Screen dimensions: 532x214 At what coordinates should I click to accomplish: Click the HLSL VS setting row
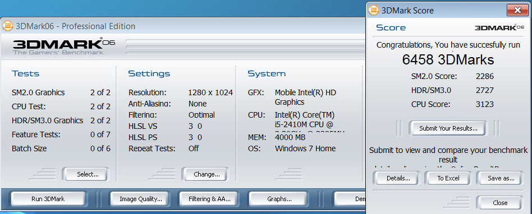(x=166, y=126)
